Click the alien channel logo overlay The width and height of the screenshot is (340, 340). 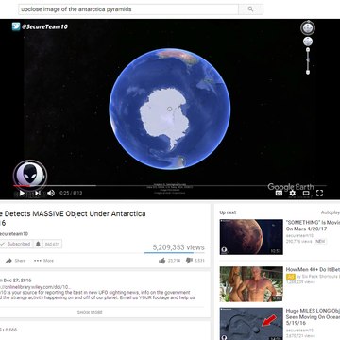30,177
